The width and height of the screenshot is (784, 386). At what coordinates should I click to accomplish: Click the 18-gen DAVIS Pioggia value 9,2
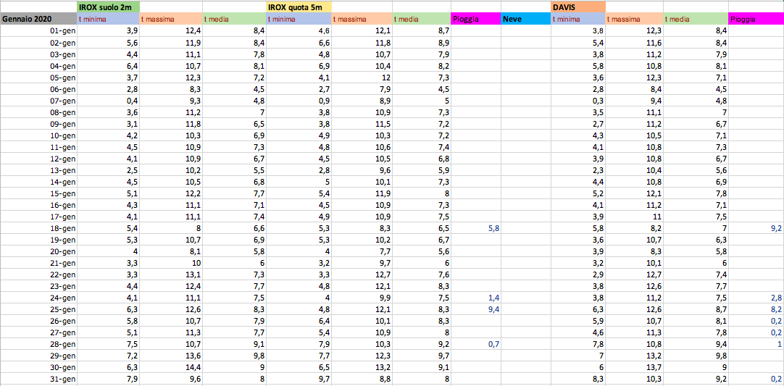756,228
